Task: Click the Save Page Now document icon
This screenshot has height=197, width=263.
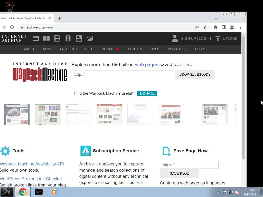Action: (x=166, y=151)
